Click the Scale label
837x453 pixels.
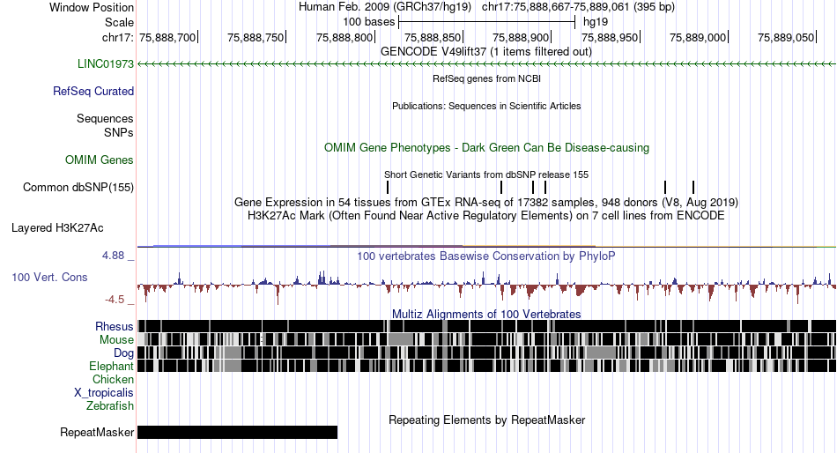coord(119,22)
